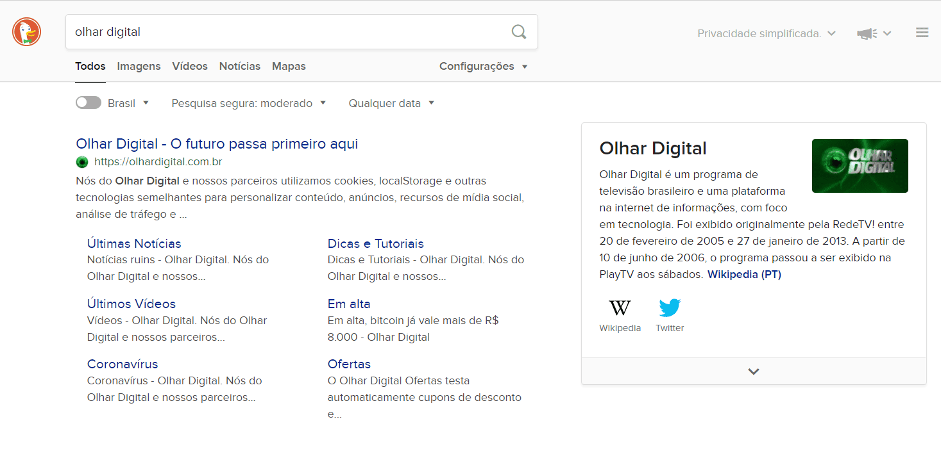The image size is (941, 449).
Task: Switch to the Imagens tab
Action: tap(139, 66)
